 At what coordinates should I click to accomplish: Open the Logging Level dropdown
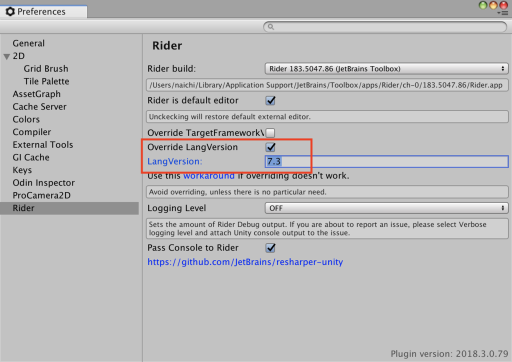coord(386,208)
